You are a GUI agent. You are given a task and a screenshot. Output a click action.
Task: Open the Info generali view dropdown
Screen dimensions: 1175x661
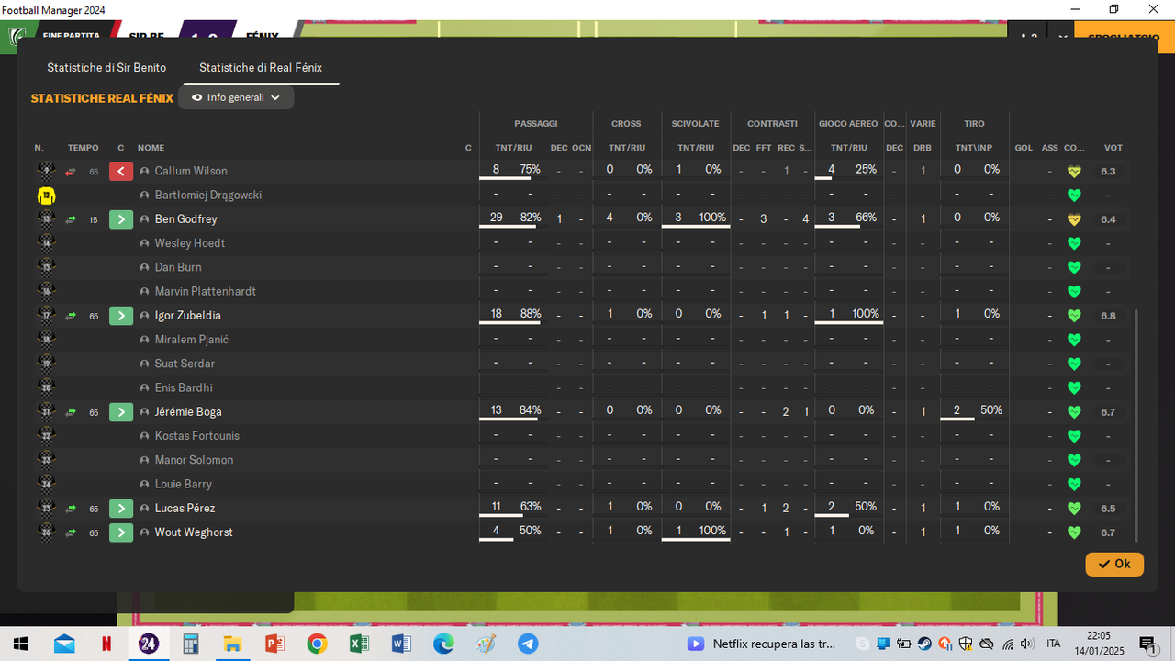(237, 97)
